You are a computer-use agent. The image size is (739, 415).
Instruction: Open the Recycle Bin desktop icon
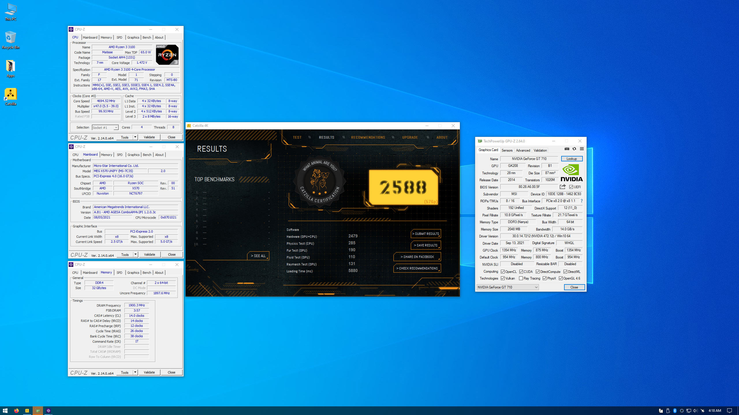(x=11, y=40)
